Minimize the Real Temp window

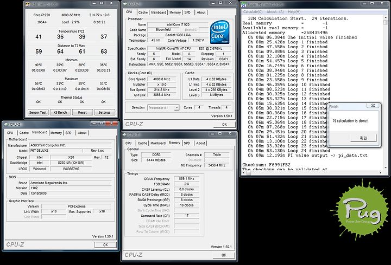tap(94, 3)
